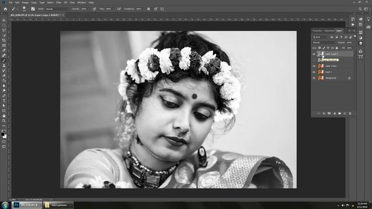This screenshot has height=209, width=372.
Task: Toggle symmetry paint options icon
Action: pos(162,9)
